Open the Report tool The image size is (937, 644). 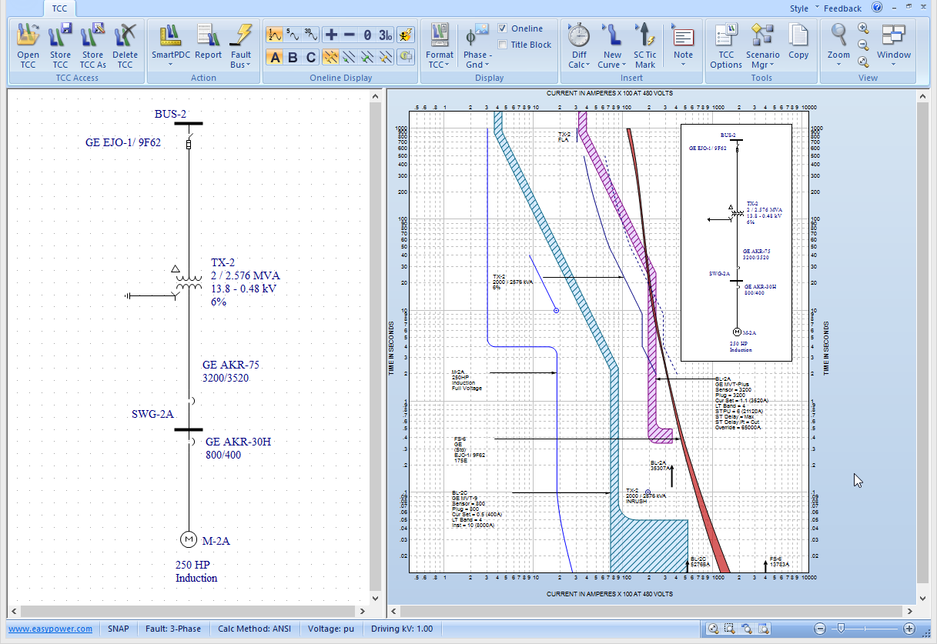pos(208,45)
